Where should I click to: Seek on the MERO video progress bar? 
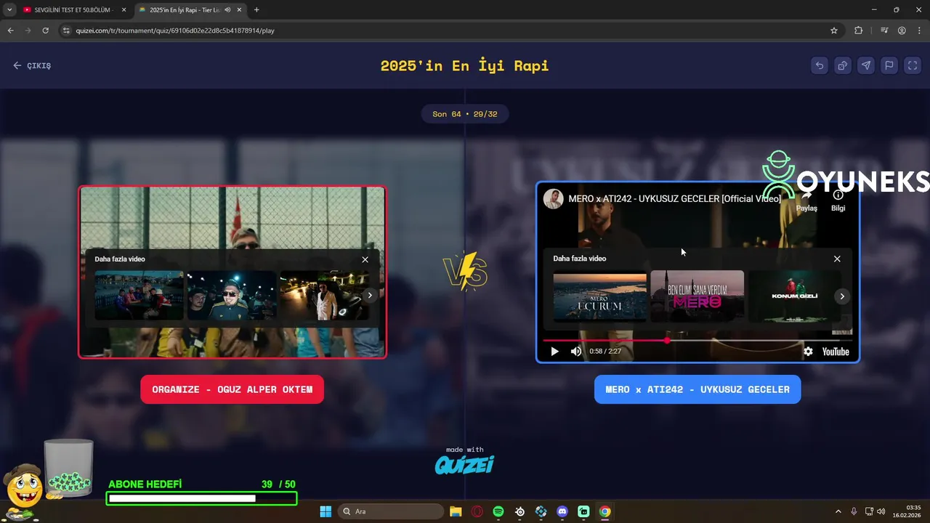[x=697, y=340]
